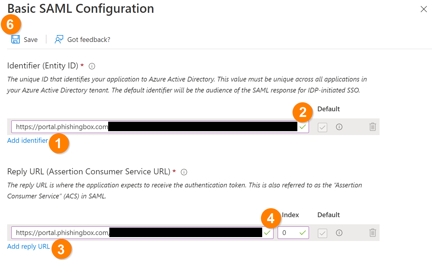This screenshot has height=260, width=432.
Task: Click info icon beside Identifier (Entity ID) heading
Action: coord(92,66)
